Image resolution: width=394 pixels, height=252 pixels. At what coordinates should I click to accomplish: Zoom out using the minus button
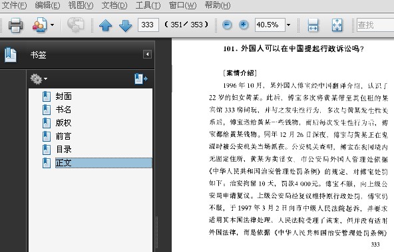click(227, 25)
